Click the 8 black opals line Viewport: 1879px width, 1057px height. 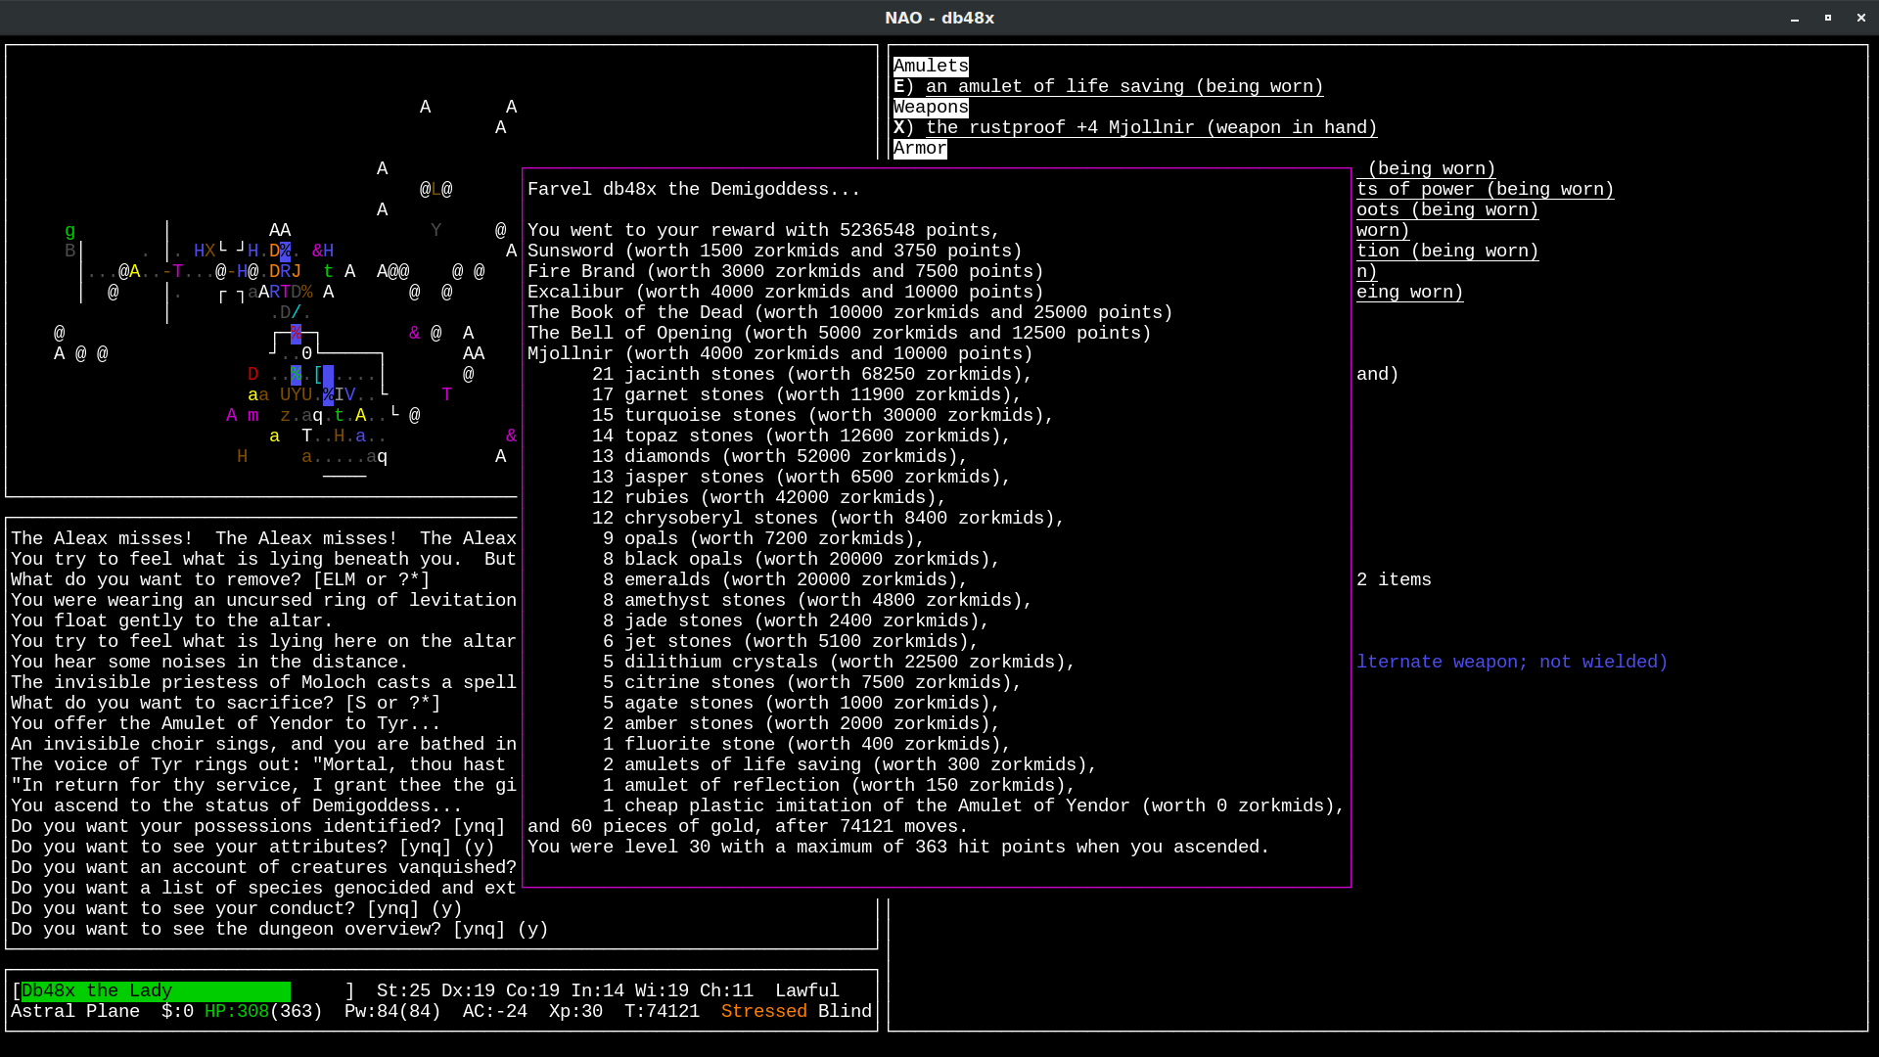(801, 559)
